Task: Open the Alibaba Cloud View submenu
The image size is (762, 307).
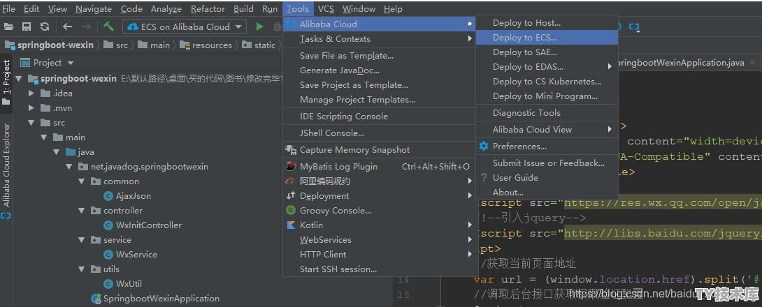Action: click(x=547, y=130)
